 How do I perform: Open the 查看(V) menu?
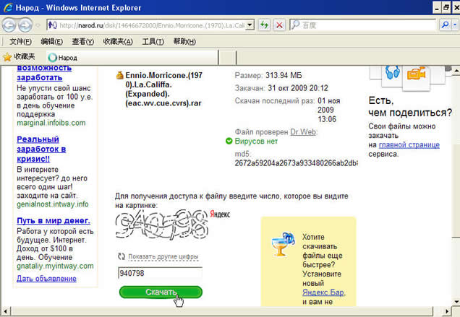click(82, 42)
